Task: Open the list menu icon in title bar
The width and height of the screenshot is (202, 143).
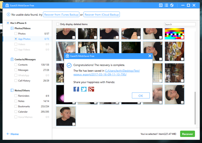Action: [166, 5]
